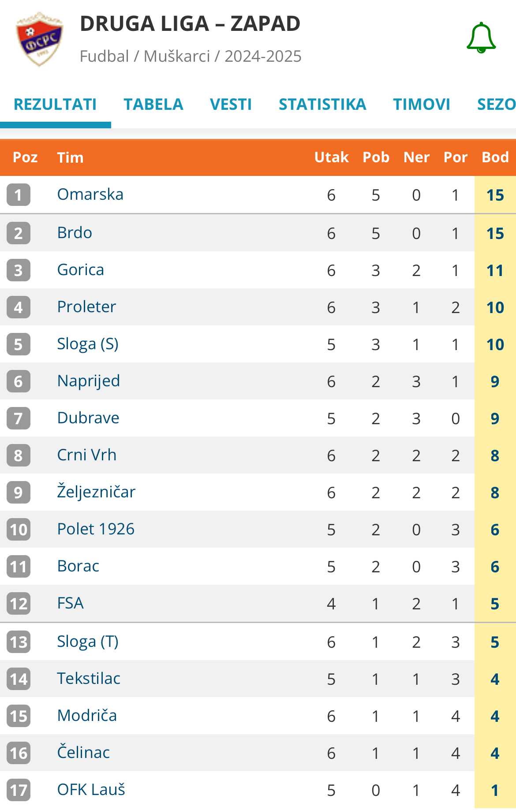The height and width of the screenshot is (810, 516).
Task: Open the partially visible Sezo tab
Action: point(496,105)
